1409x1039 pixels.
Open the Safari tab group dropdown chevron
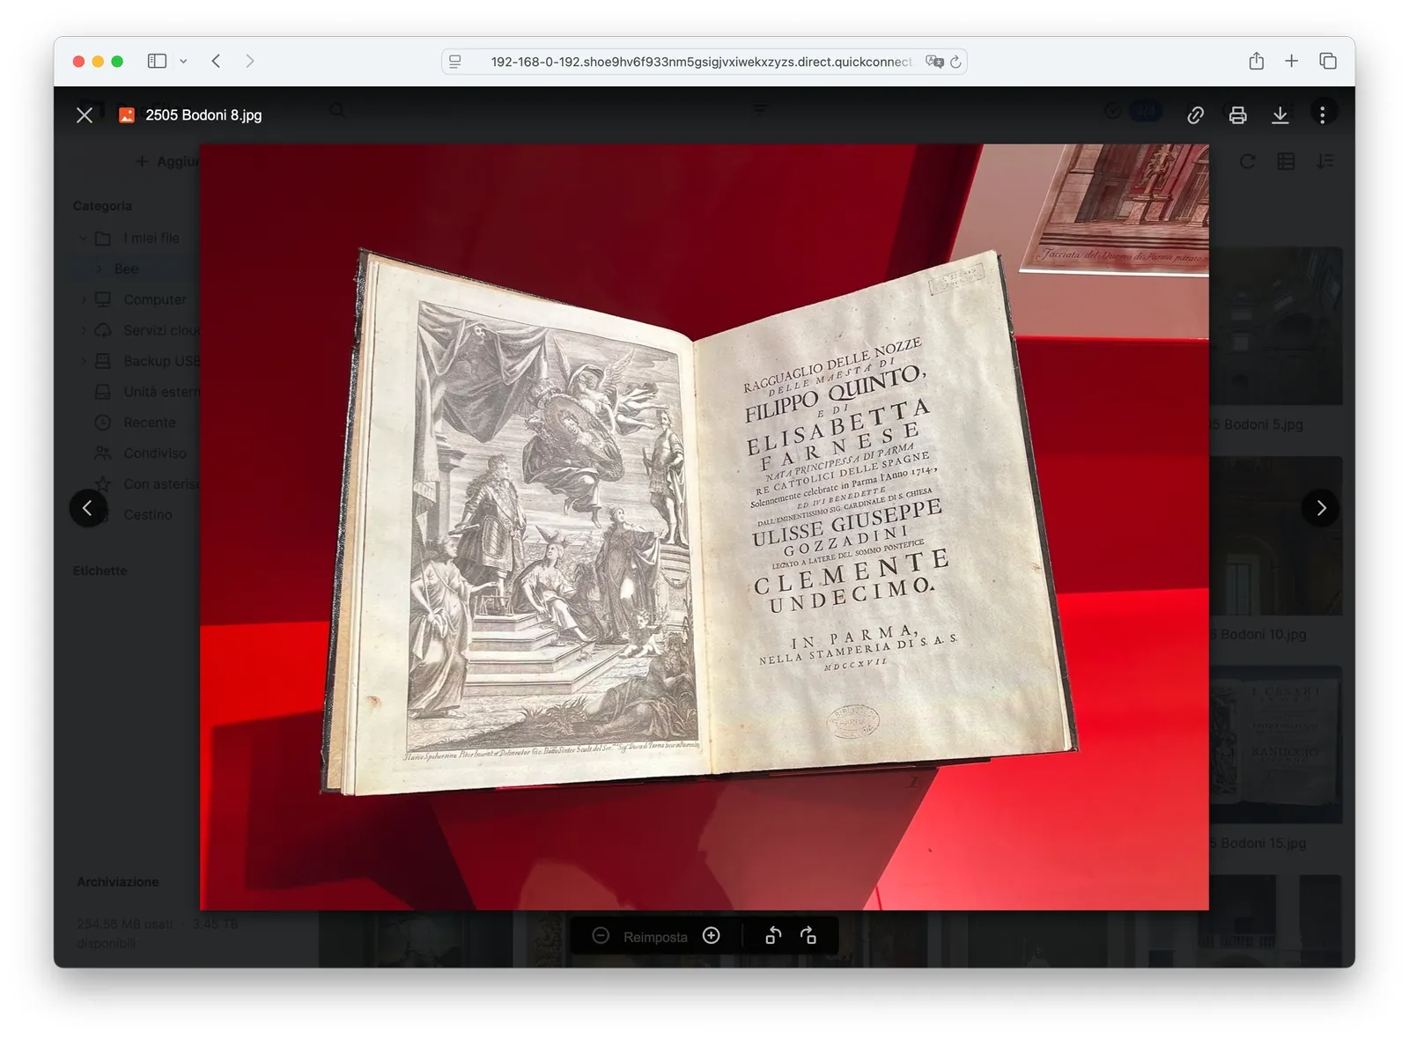[183, 62]
